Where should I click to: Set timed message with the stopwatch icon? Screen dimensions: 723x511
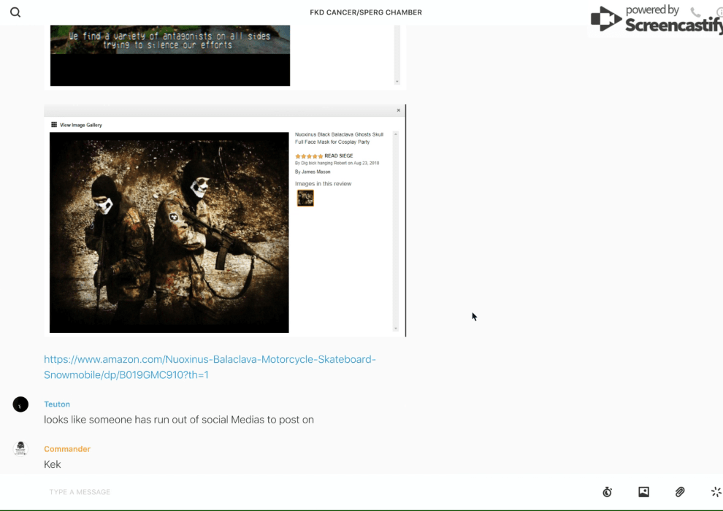(607, 492)
